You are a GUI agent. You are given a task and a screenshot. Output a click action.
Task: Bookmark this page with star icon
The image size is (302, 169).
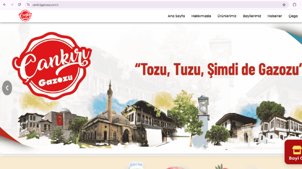click(284, 5)
